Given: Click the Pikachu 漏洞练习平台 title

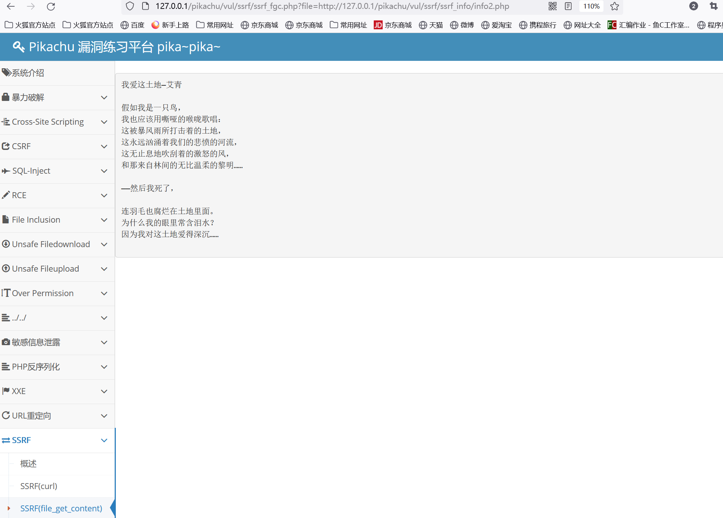Looking at the screenshot, I should pos(125,47).
